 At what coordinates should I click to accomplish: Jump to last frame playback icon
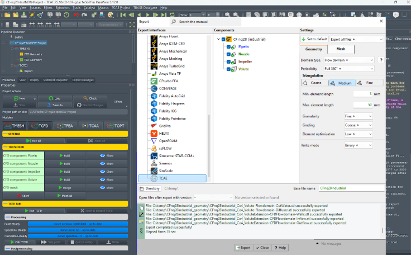point(164,15)
